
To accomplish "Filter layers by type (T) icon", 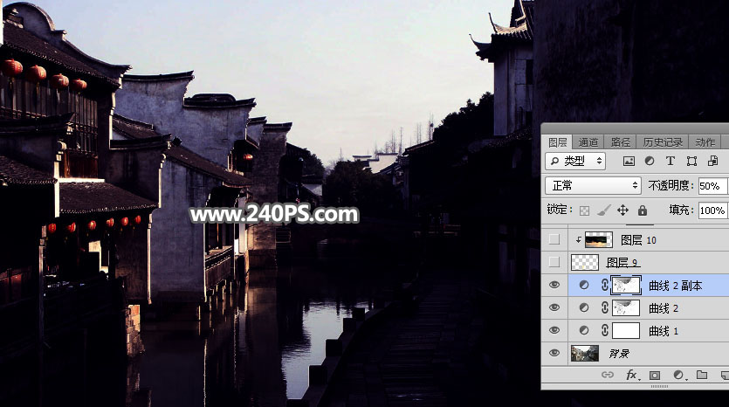I will tap(670, 161).
